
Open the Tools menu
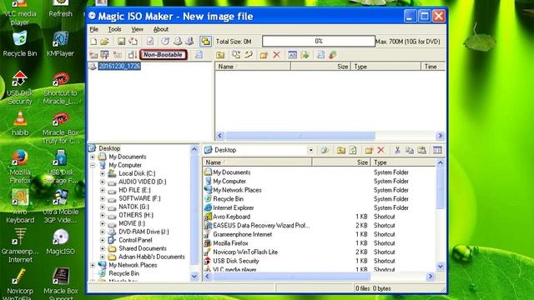(115, 30)
